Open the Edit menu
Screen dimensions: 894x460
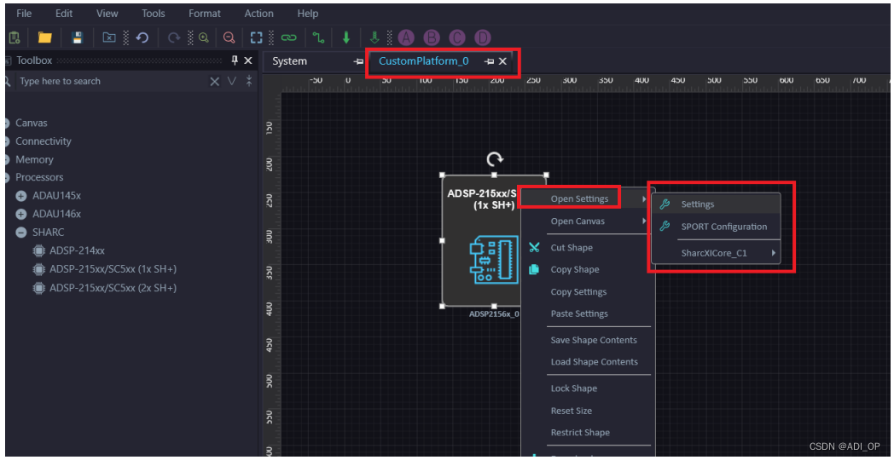(65, 13)
